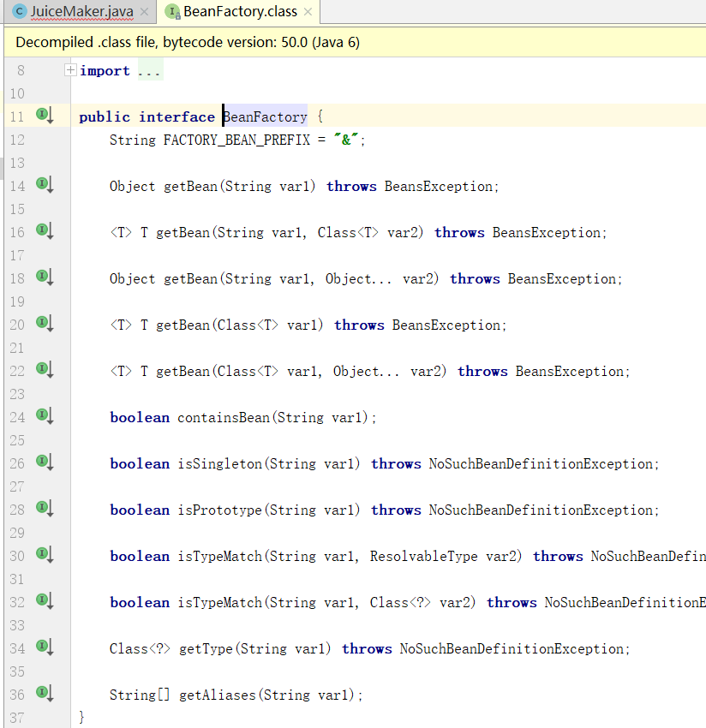706x728 pixels.
Task: Click the folded import ellipsis placeholder
Action: click(x=149, y=71)
